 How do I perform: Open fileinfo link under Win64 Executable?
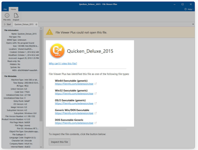[74, 84]
